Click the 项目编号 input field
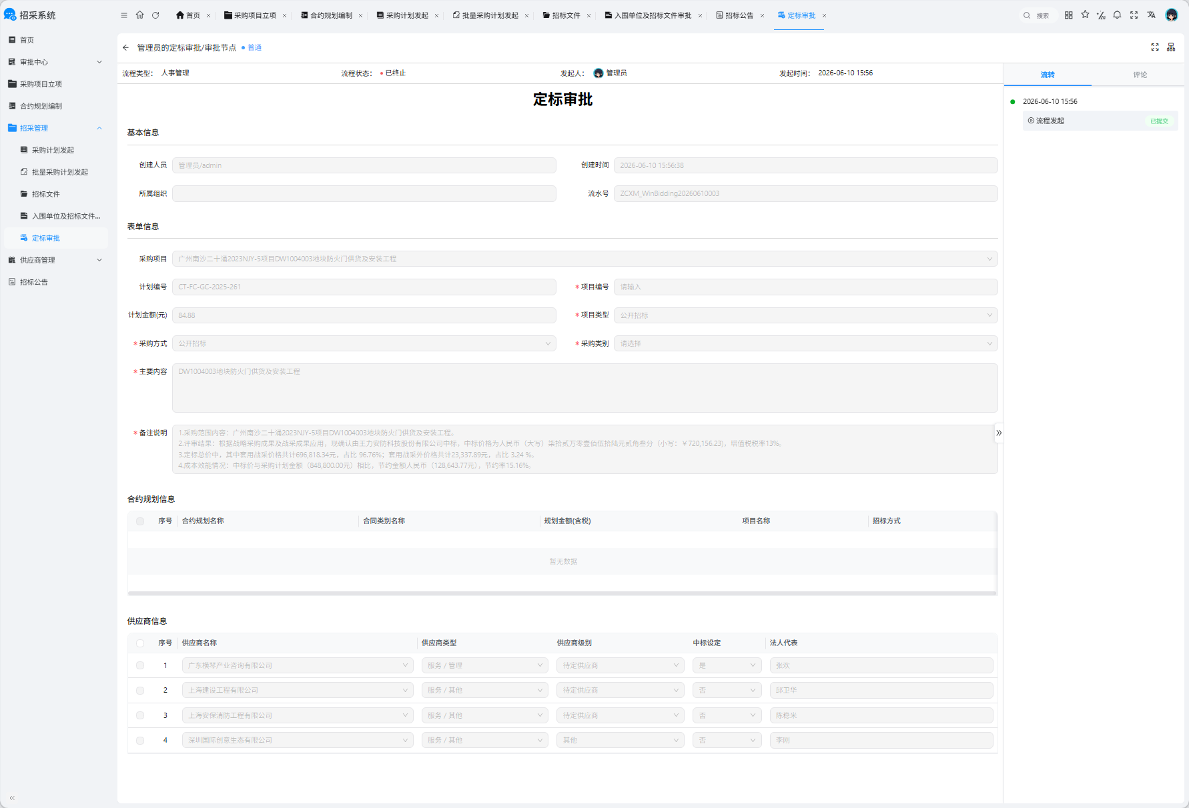Screen dimensions: 1189x808 (805, 287)
